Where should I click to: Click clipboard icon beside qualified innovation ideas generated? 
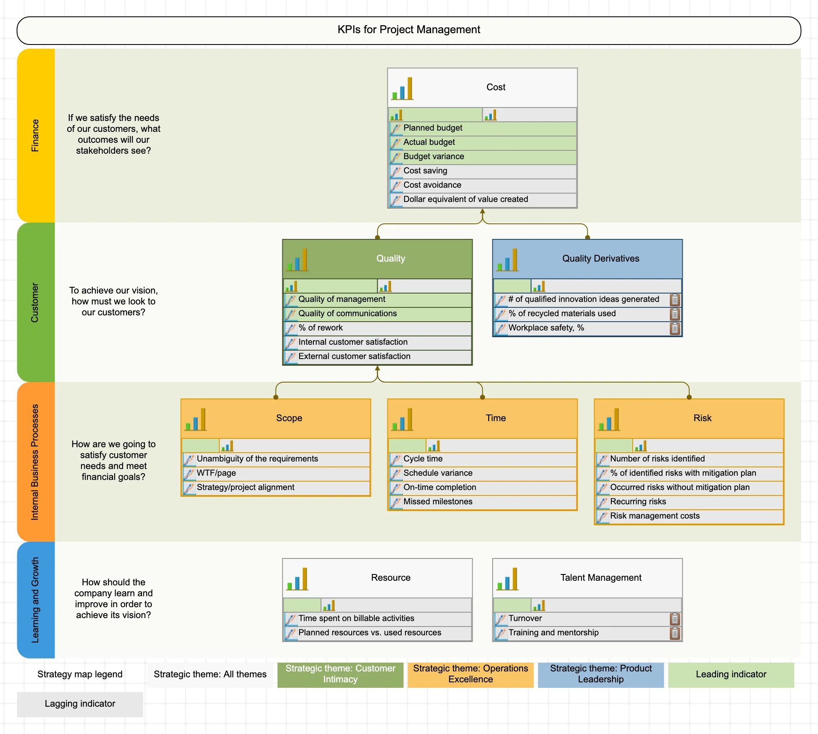click(675, 299)
